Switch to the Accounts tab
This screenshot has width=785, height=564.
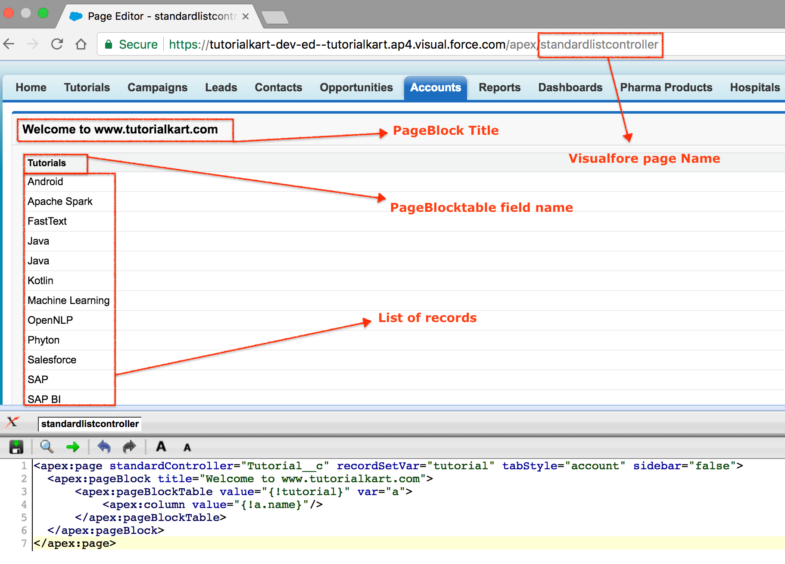435,87
